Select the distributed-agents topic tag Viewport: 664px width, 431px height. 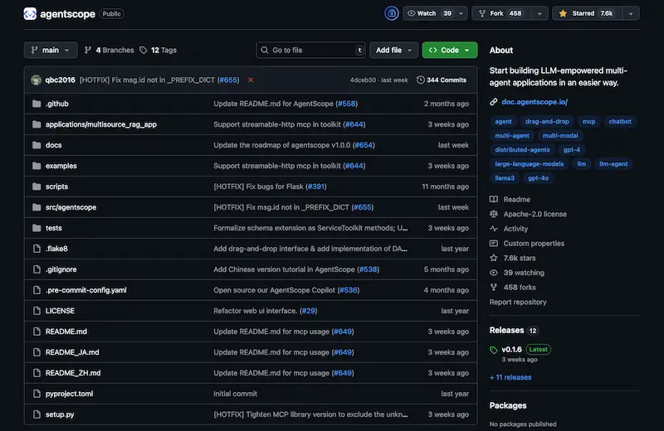tap(522, 150)
